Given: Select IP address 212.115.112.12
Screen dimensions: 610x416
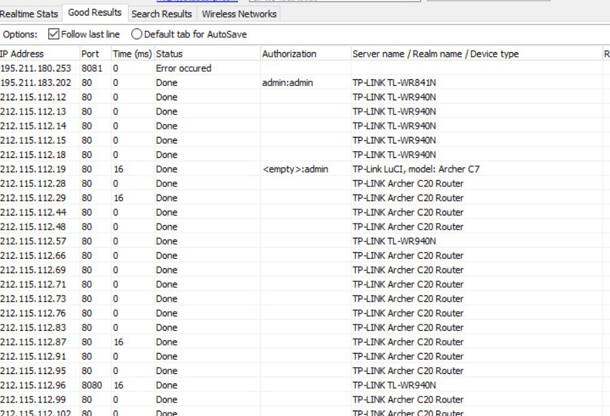Looking at the screenshot, I should pyautogui.click(x=33, y=97).
